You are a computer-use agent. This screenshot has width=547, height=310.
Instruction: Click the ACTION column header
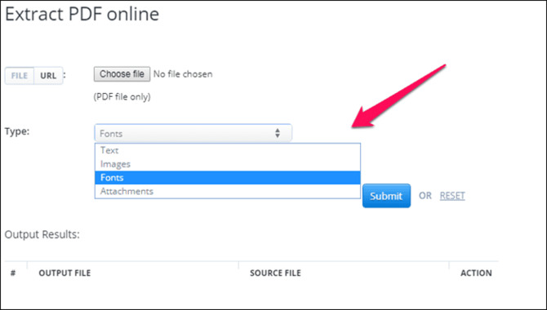pos(476,272)
